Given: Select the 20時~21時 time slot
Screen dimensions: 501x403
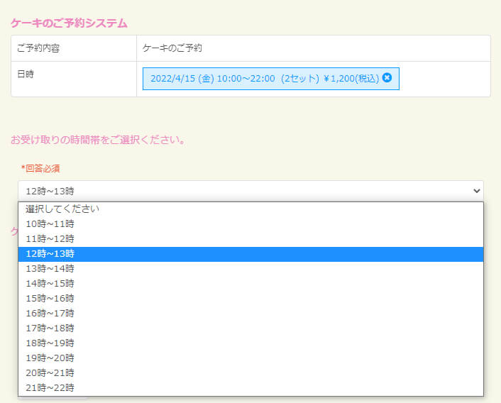Looking at the screenshot, I should (x=50, y=373).
